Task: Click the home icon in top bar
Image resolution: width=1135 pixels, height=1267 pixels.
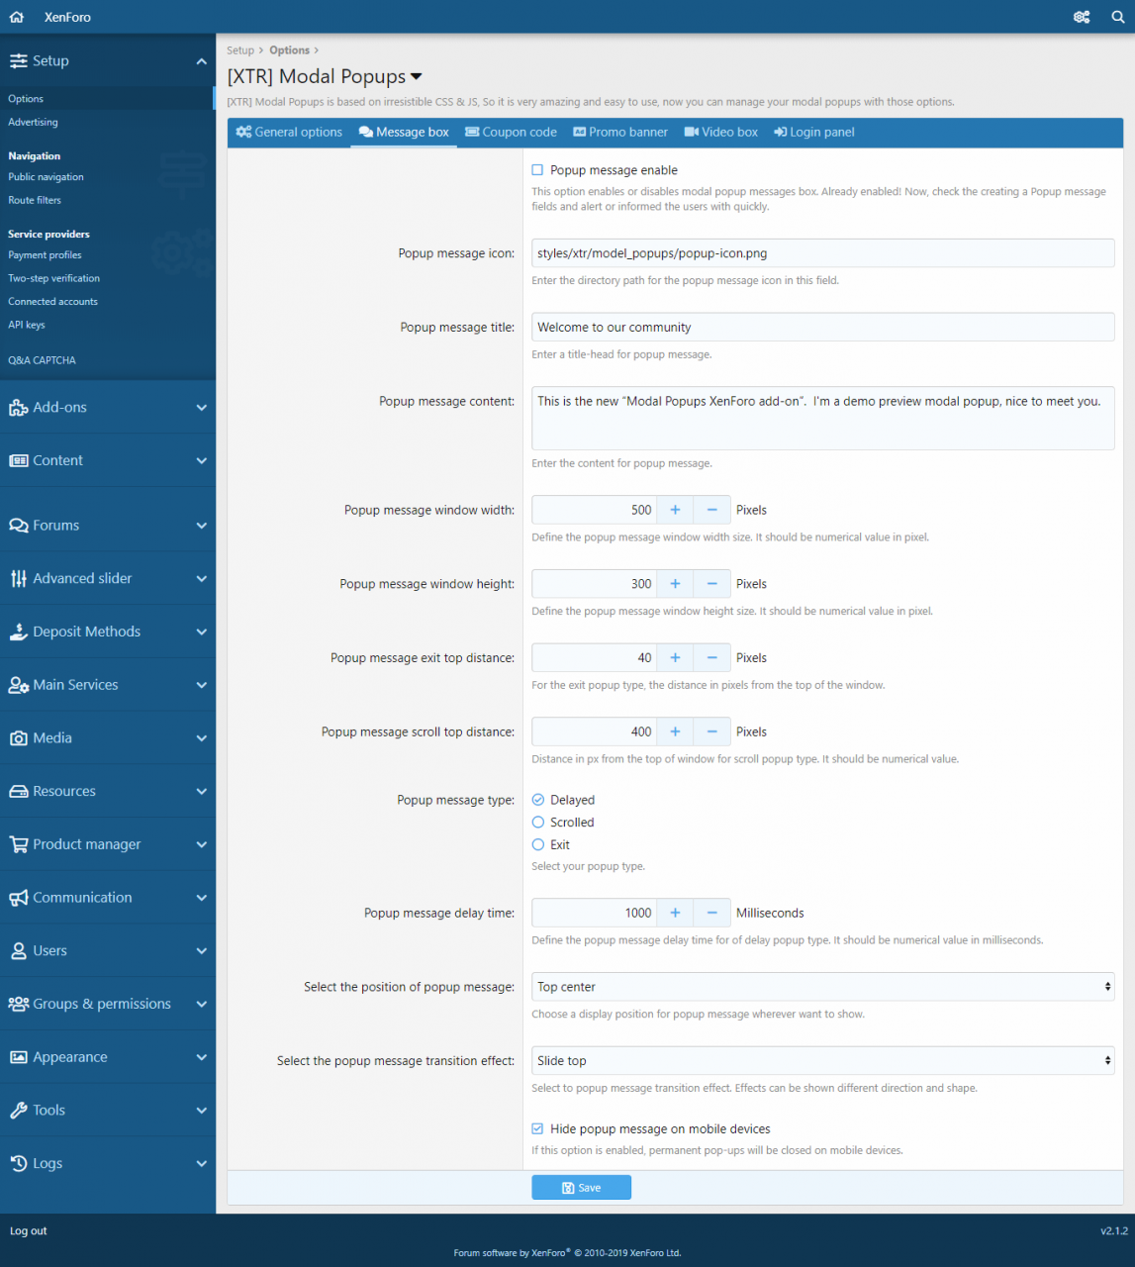Action: 17,17
